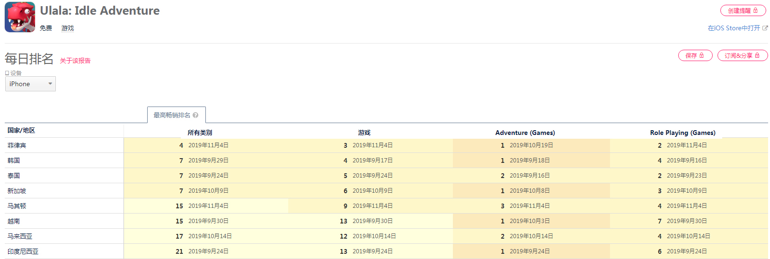The height and width of the screenshot is (259, 770).
Task: Click the 订阅&分享 button
Action: tap(743, 55)
